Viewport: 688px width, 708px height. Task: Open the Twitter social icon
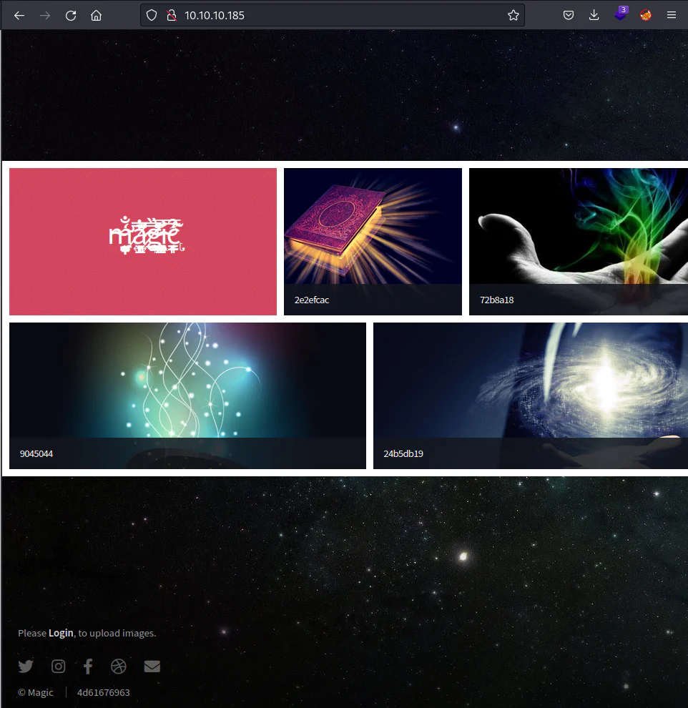click(x=26, y=666)
